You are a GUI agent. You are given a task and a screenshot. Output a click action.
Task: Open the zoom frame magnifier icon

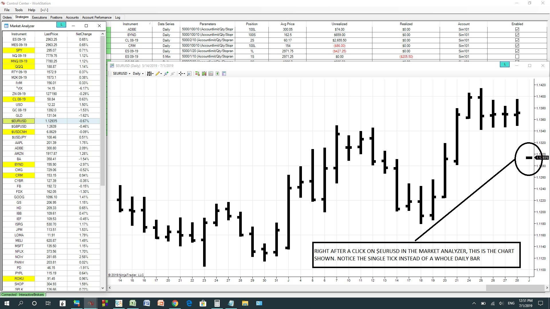point(189,74)
